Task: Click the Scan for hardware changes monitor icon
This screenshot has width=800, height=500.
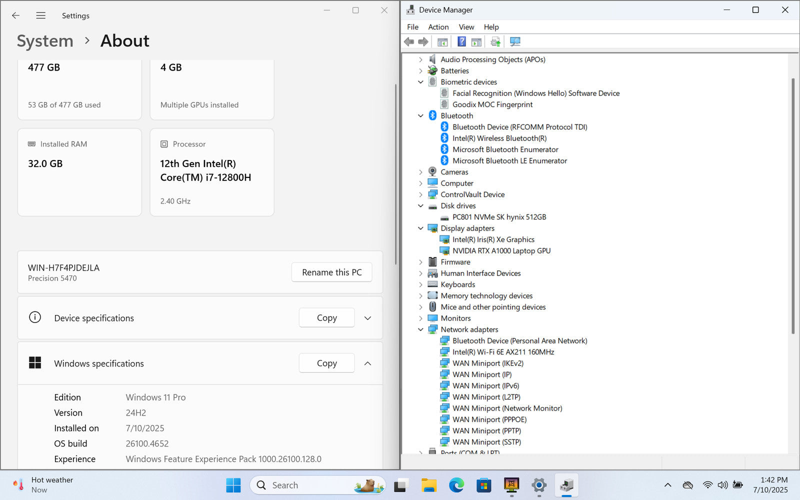Action: point(515,41)
